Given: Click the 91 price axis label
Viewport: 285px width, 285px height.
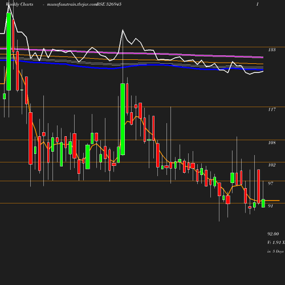Looking at the screenshot, I should (270, 206).
